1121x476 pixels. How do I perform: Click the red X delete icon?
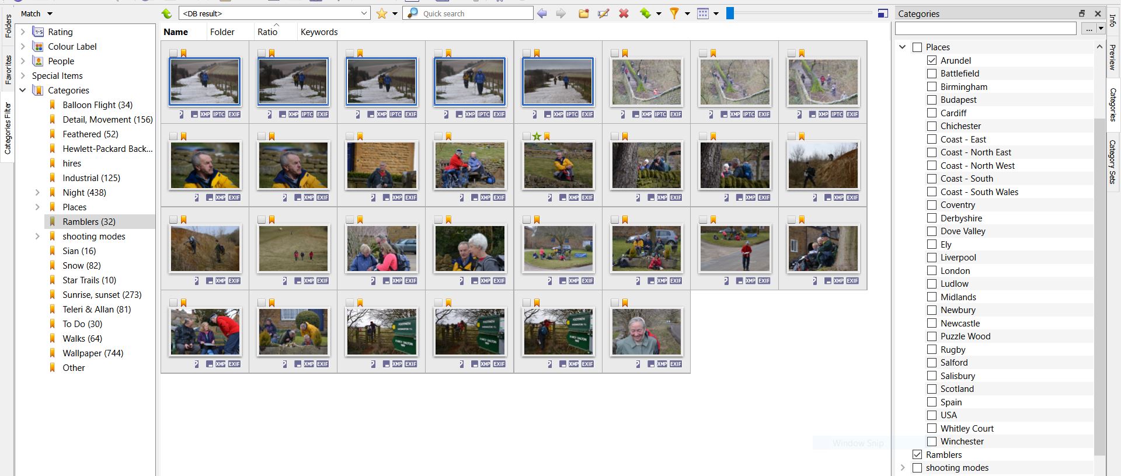(x=624, y=13)
